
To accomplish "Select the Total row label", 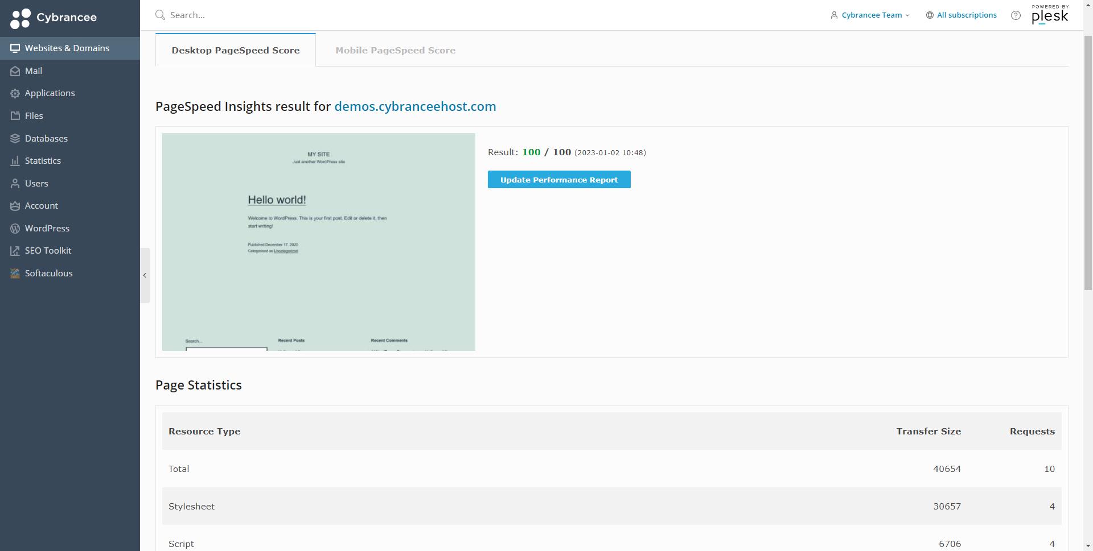I will [x=179, y=469].
